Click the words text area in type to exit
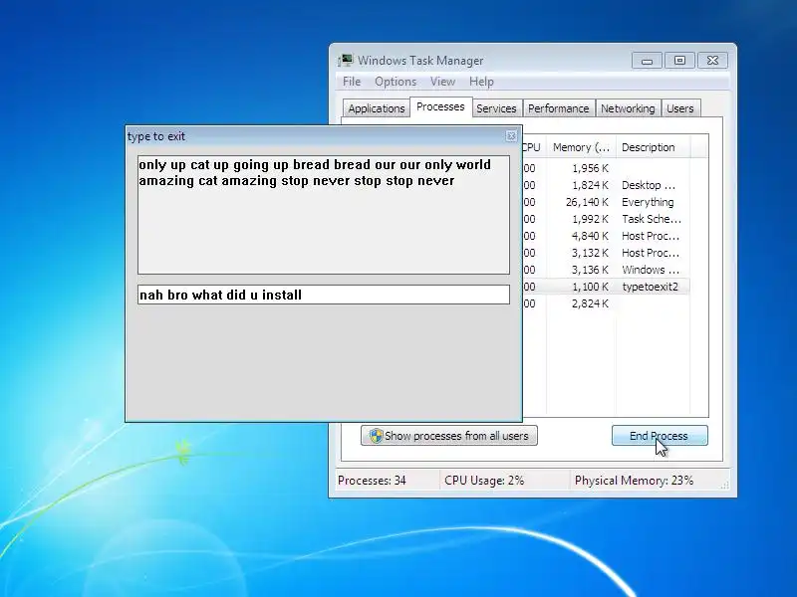Image resolution: width=797 pixels, height=597 pixels. (324, 215)
